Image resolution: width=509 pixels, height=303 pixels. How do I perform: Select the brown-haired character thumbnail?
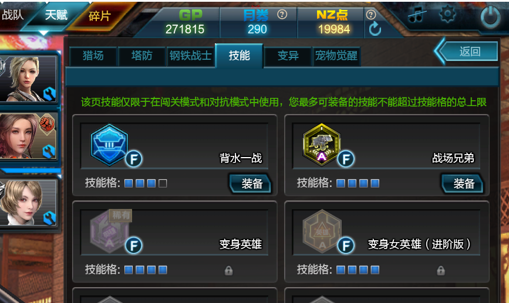click(x=28, y=136)
